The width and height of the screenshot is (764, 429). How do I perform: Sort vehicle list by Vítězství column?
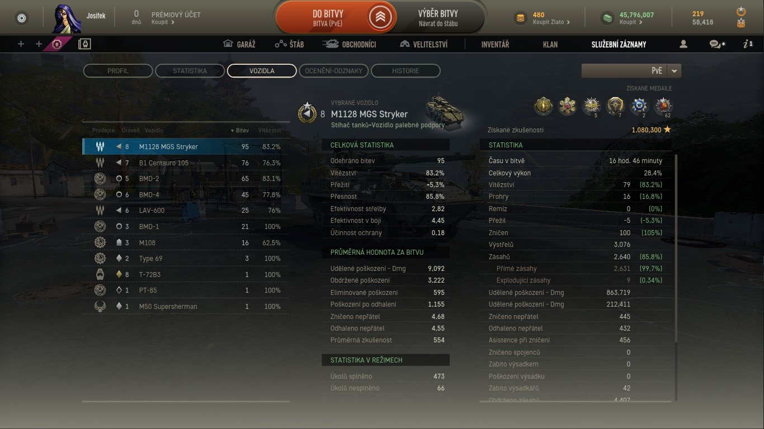[270, 130]
